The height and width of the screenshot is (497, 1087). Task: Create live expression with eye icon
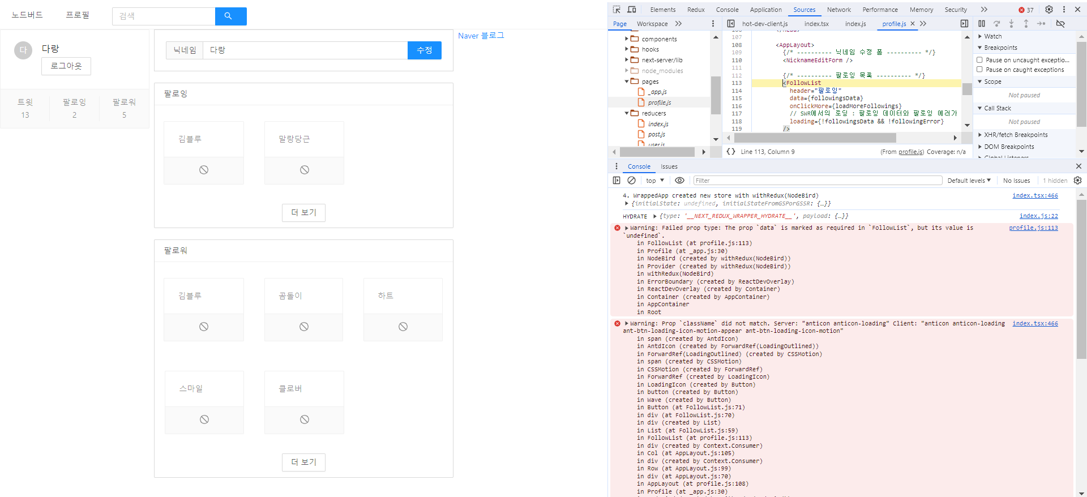pos(680,181)
